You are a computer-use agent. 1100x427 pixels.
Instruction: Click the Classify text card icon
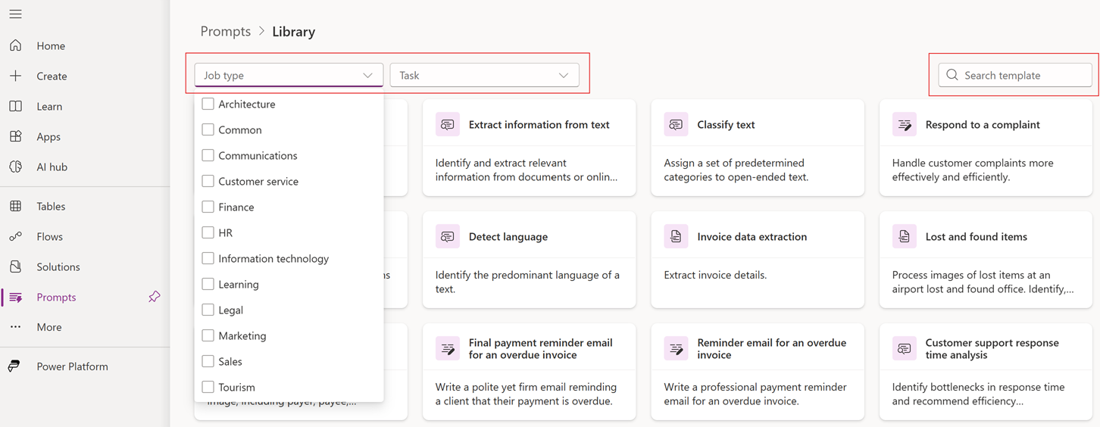676,124
